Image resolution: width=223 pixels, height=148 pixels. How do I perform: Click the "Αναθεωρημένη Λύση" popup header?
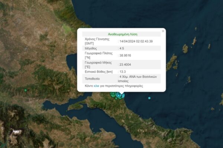click(123, 34)
